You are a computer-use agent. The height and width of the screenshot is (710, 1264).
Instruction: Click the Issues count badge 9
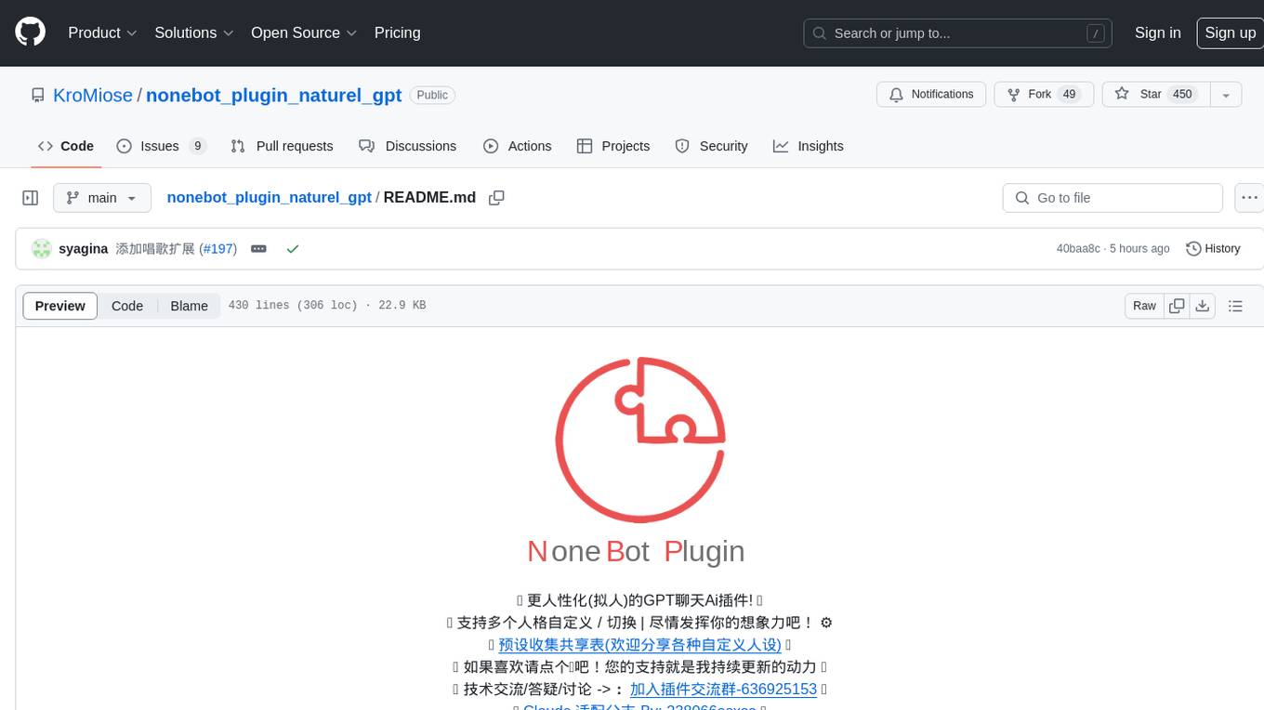(197, 146)
